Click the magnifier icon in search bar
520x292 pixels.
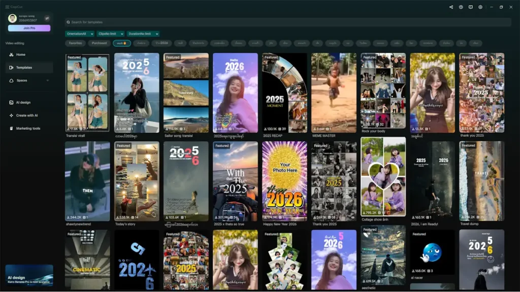point(69,22)
